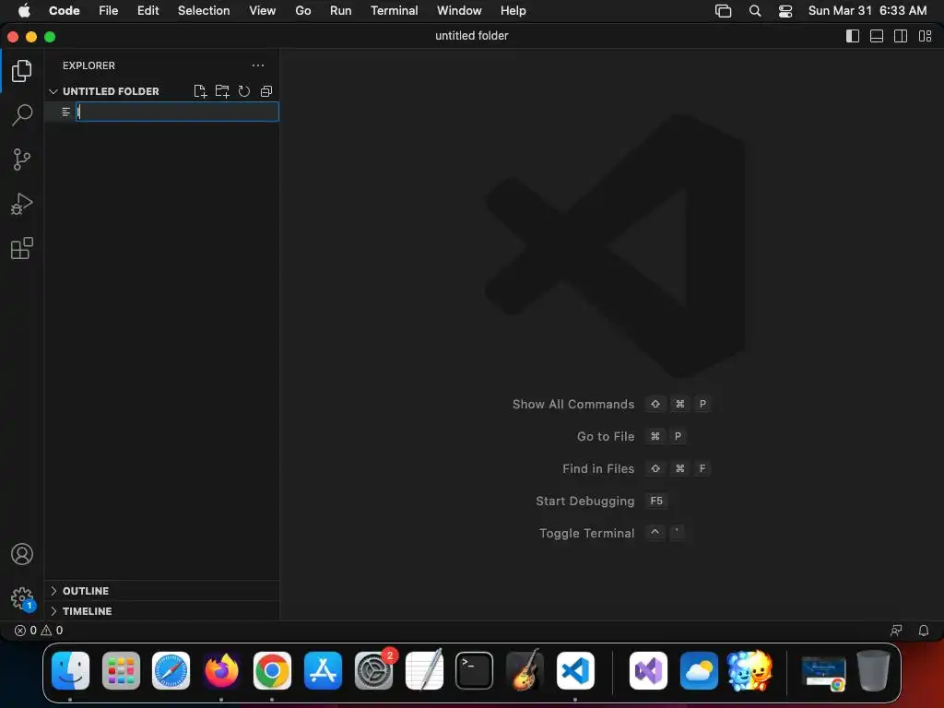944x708 pixels.
Task: Open the Terminal menu
Action: pyautogui.click(x=394, y=11)
